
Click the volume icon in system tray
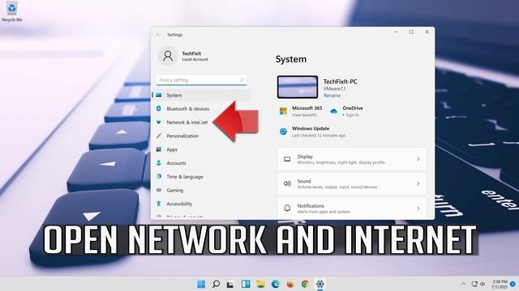pos(483,284)
